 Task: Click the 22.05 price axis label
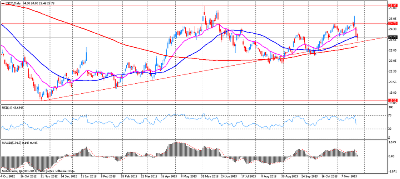point(392,61)
